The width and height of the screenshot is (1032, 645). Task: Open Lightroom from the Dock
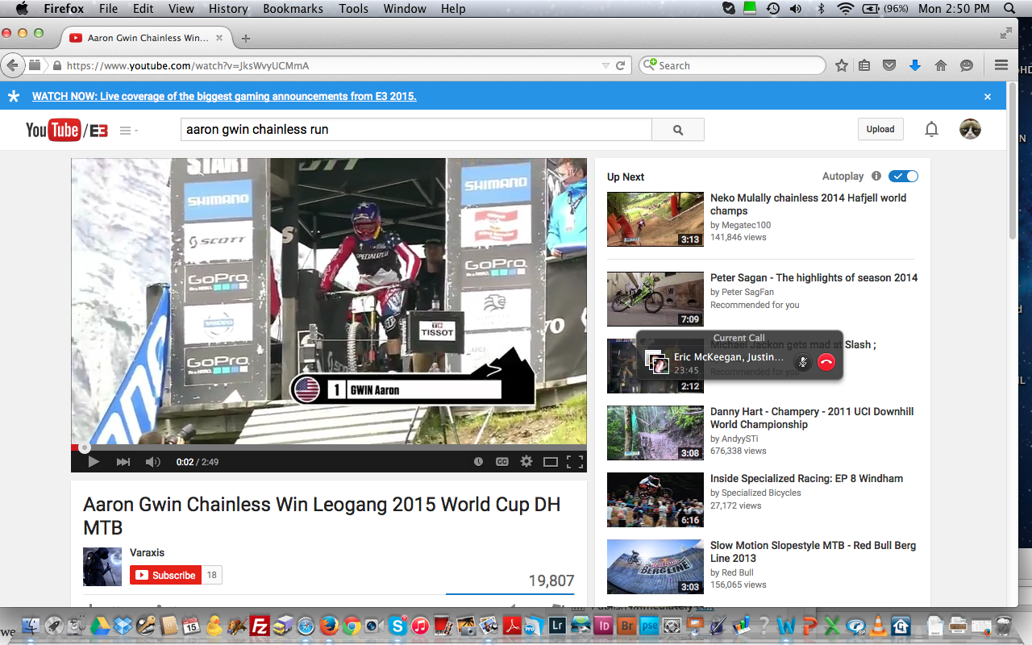(x=557, y=626)
